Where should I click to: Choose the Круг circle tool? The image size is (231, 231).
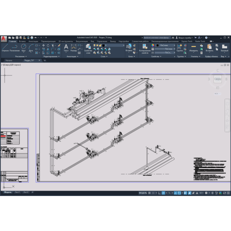[23, 48]
